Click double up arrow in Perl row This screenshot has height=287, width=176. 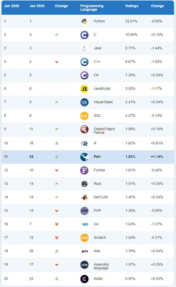[57, 157]
